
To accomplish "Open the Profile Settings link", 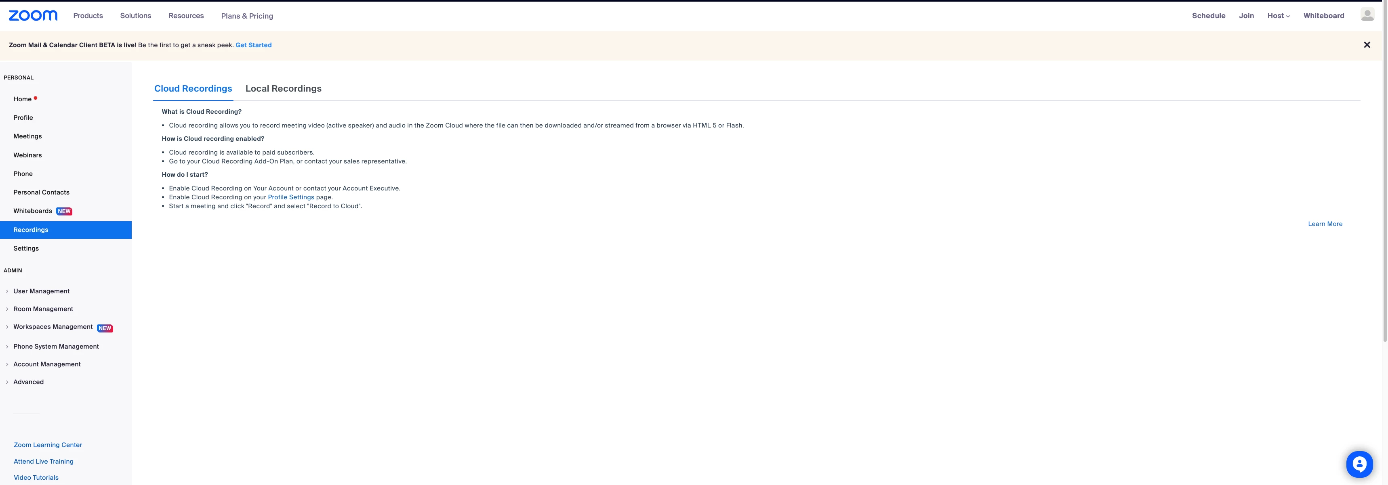I will (291, 198).
